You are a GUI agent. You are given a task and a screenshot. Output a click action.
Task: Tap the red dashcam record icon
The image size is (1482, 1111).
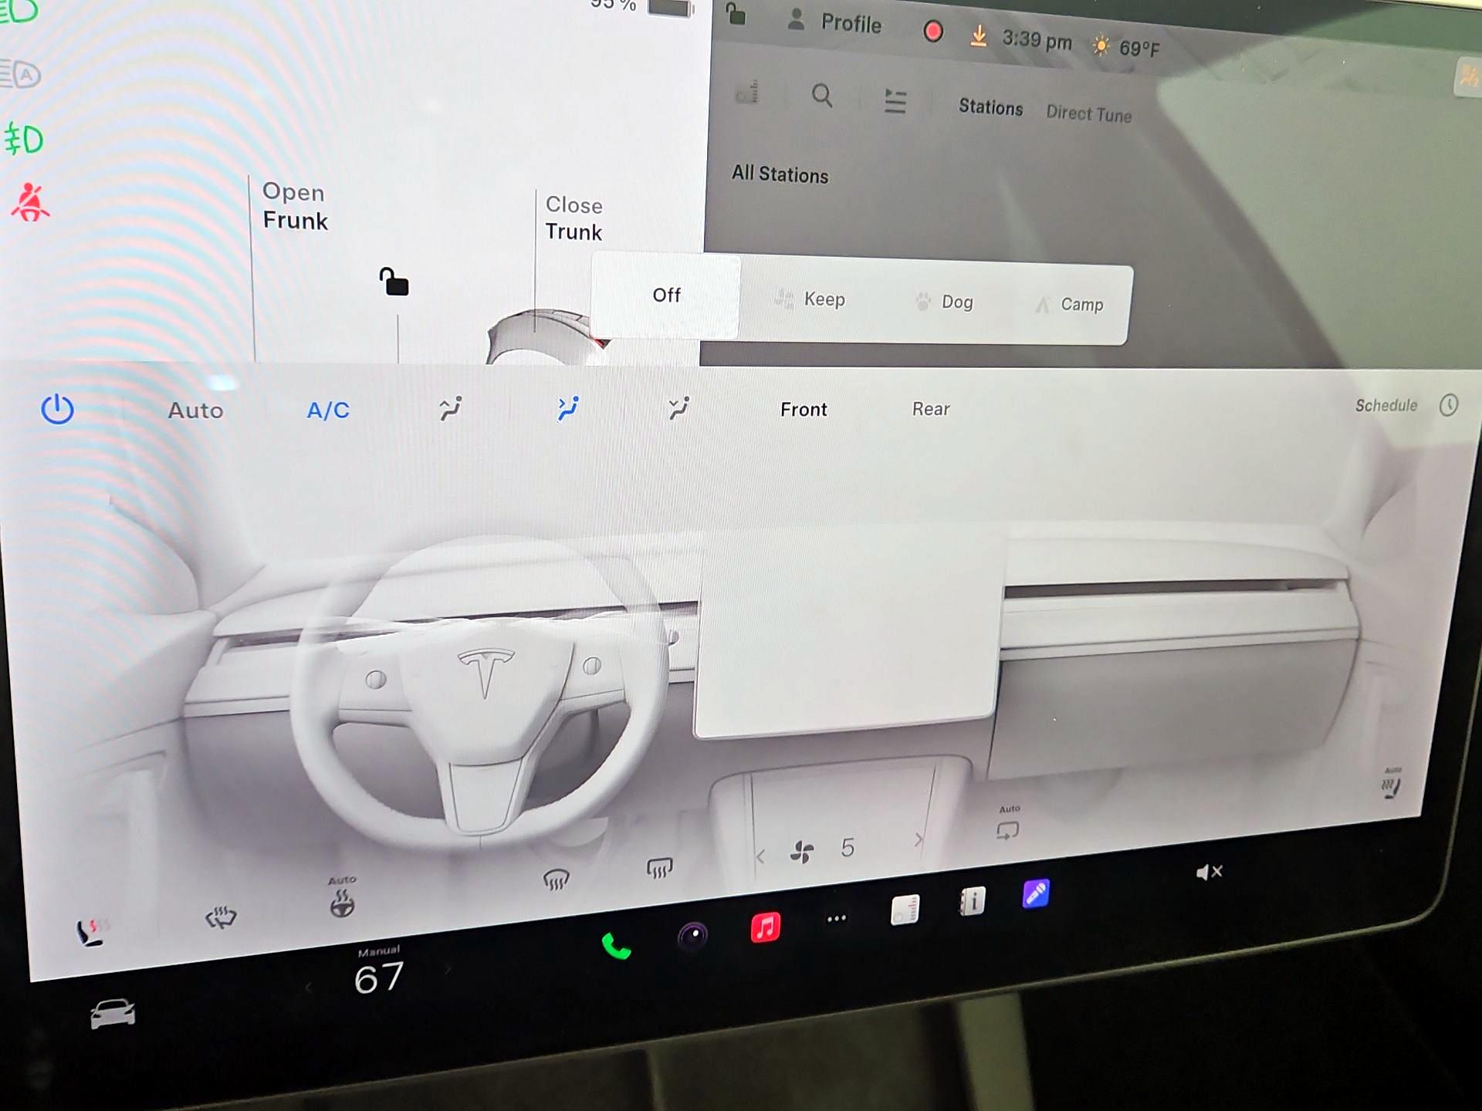pyautogui.click(x=933, y=32)
